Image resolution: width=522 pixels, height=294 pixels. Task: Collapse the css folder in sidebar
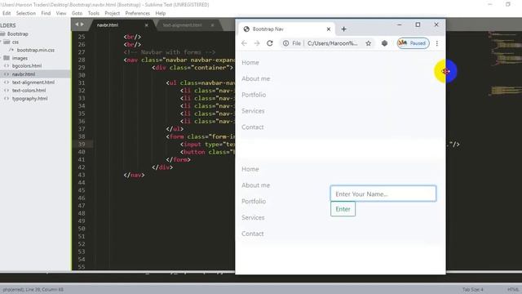(x=7, y=42)
